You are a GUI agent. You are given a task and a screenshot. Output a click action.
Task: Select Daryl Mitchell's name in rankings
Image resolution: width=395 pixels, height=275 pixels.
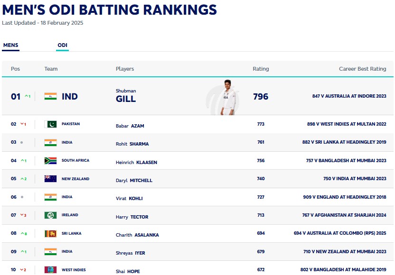tap(134, 181)
